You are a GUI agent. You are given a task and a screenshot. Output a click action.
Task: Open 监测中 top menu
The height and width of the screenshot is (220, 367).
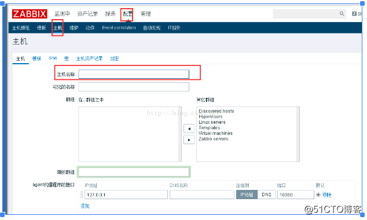[x=62, y=14]
